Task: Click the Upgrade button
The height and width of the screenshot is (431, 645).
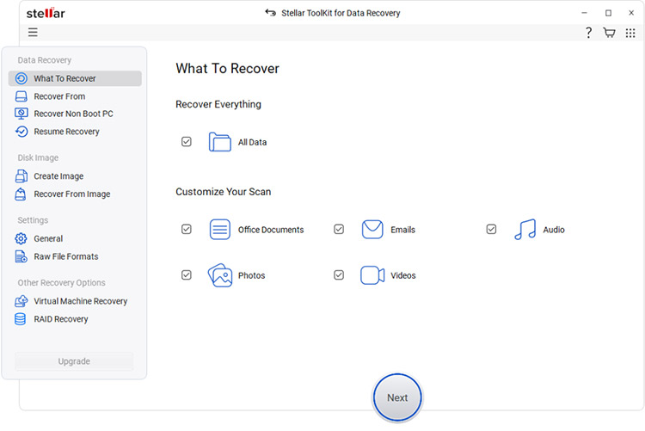Action: (74, 361)
